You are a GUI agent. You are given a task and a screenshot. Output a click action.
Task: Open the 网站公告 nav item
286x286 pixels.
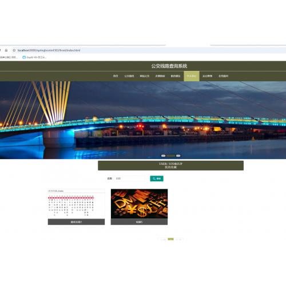click(145, 76)
